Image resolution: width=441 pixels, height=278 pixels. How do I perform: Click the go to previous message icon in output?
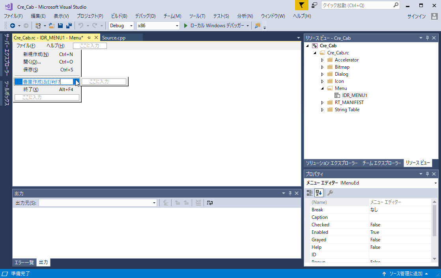(178, 203)
